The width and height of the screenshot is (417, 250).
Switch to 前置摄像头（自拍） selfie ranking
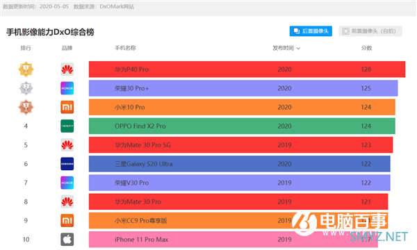pos(370,31)
